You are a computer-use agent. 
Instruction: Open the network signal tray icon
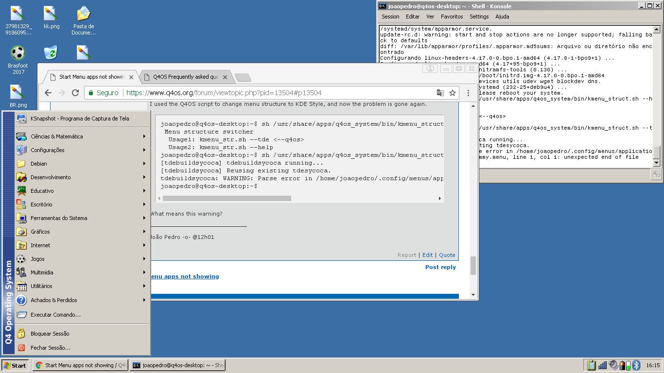603,365
